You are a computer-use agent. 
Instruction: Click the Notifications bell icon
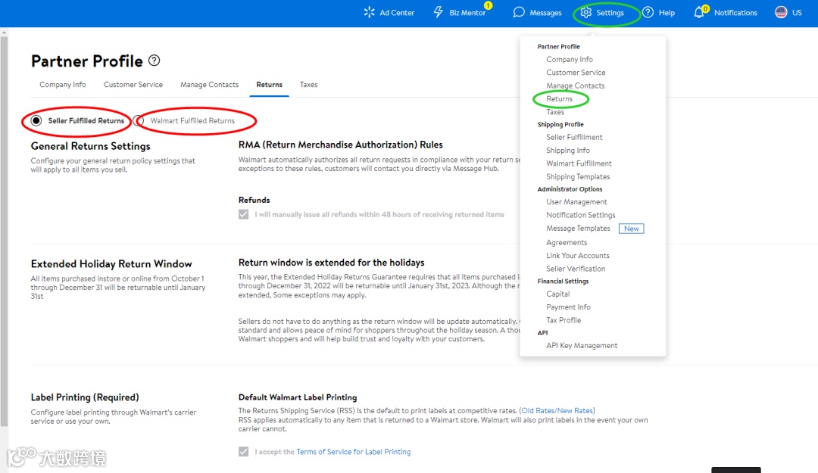699,13
